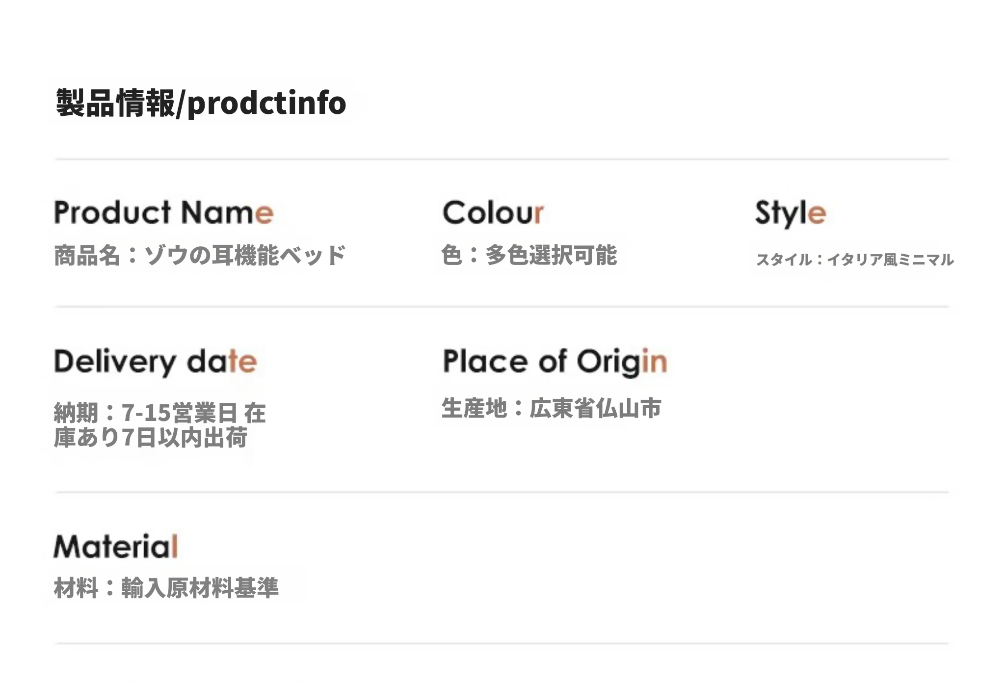Select the 色：多色選択可能 text
1005x682 pixels.
[x=529, y=255]
